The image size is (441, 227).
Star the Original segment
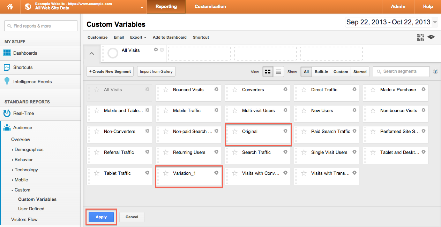coord(235,132)
